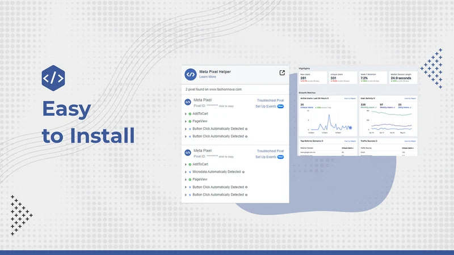Click green check beside upper pixel's AddToCart

pos(190,114)
